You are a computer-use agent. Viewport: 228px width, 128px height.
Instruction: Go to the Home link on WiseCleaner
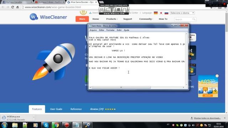click(x=96, y=19)
